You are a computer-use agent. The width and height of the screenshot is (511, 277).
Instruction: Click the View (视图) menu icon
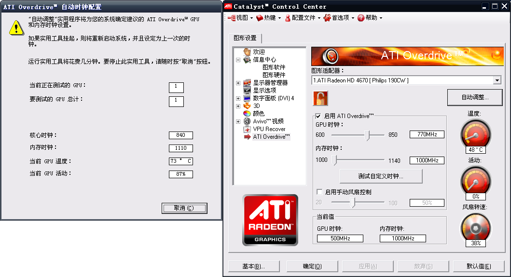click(x=232, y=18)
